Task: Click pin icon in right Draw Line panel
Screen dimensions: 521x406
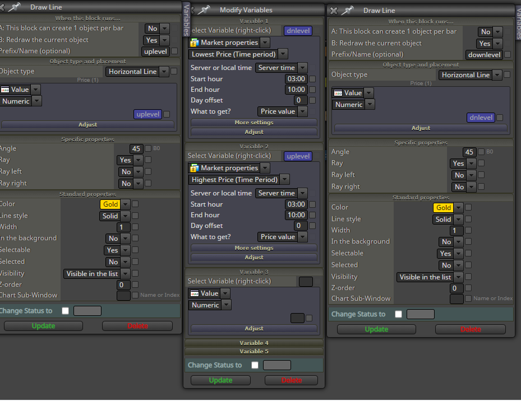Action: tap(347, 10)
